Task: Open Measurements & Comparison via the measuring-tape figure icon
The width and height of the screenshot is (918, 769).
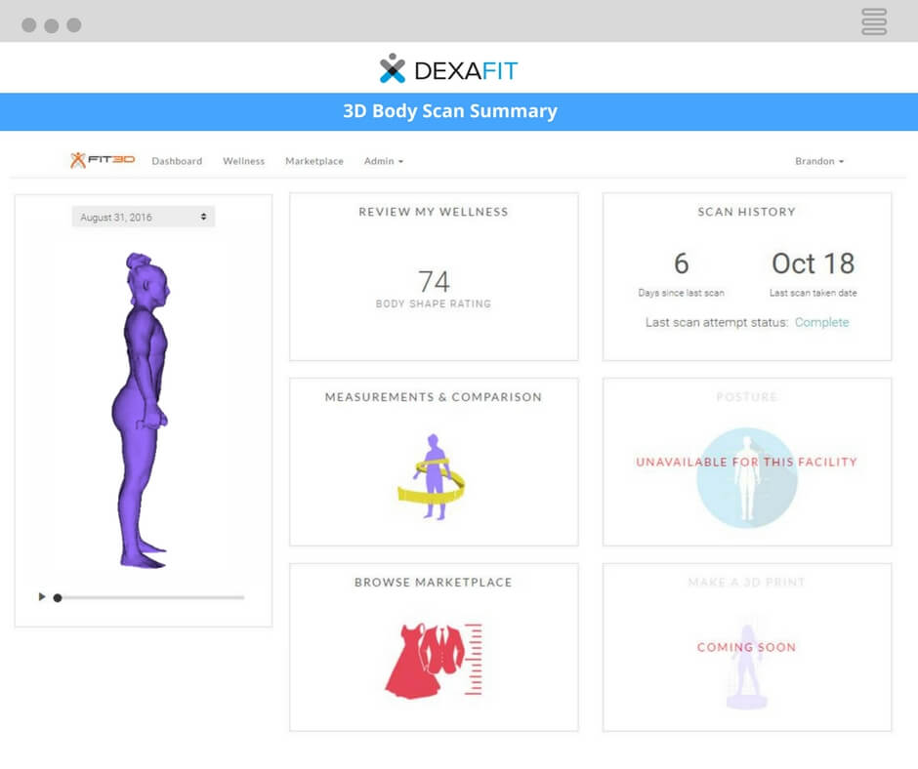Action: pyautogui.click(x=433, y=475)
